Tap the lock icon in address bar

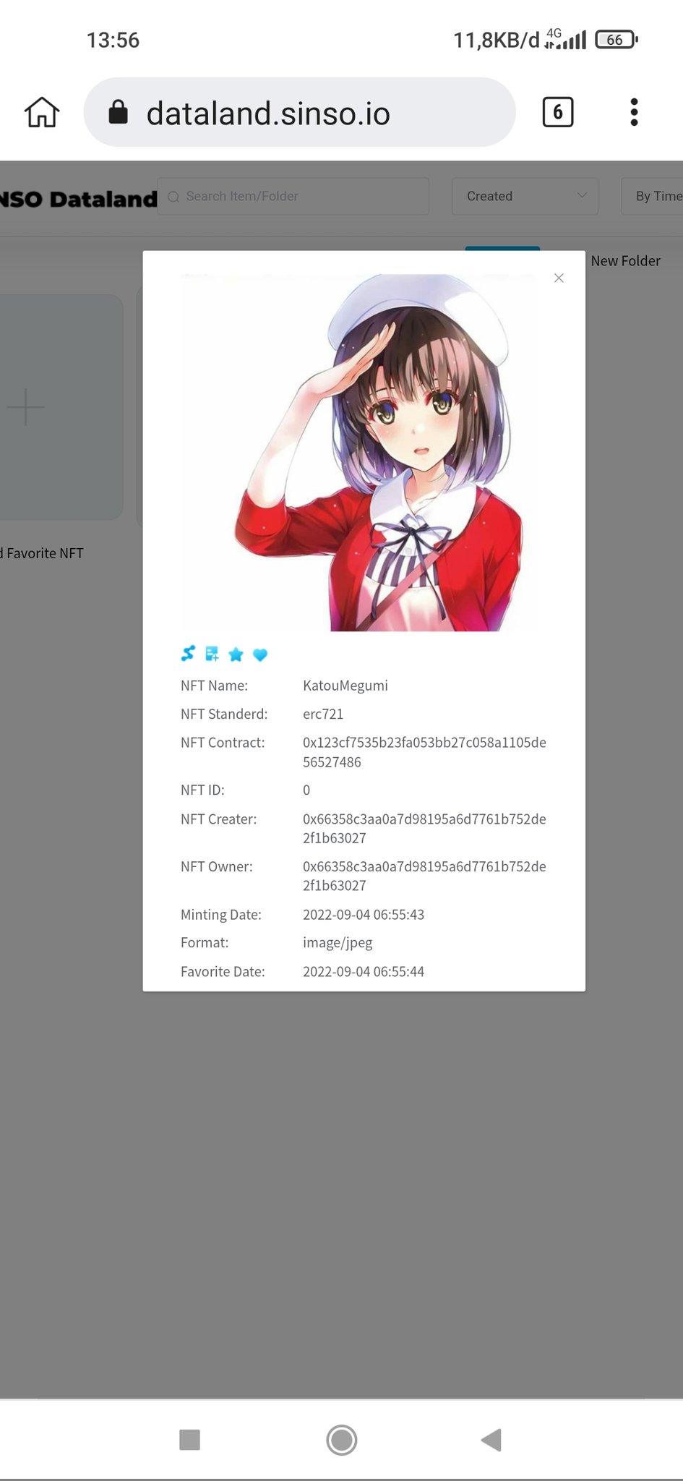[118, 112]
